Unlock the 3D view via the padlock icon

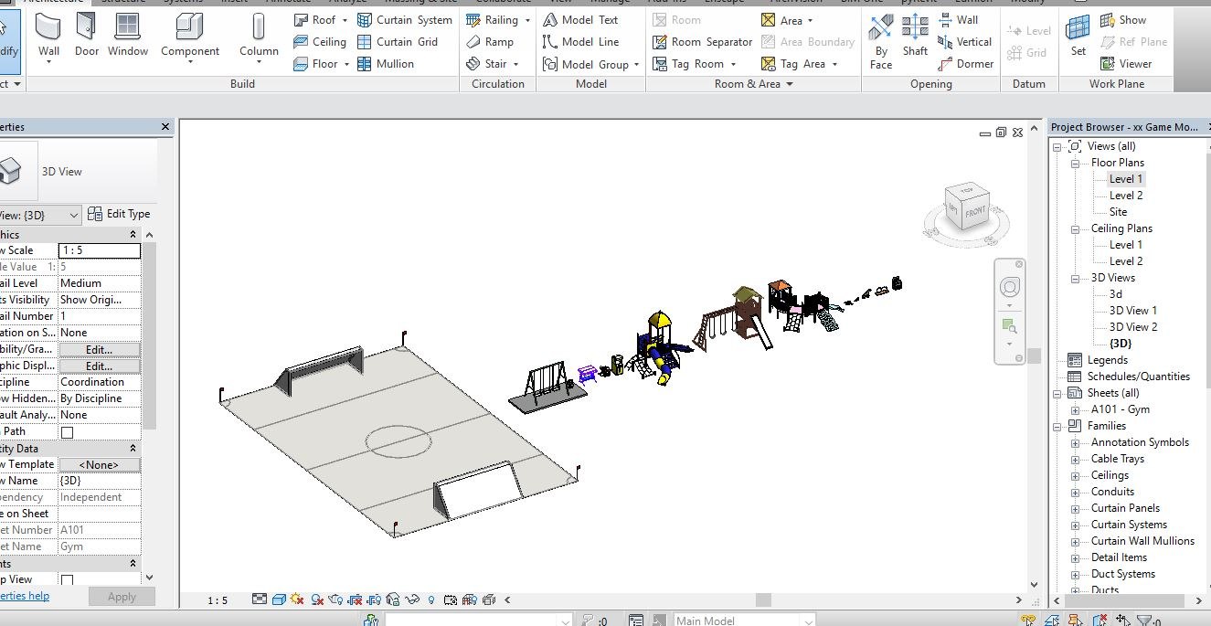pyautogui.click(x=393, y=599)
